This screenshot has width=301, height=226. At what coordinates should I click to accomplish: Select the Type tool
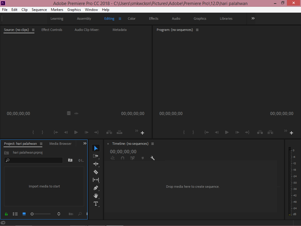pyautogui.click(x=96, y=204)
